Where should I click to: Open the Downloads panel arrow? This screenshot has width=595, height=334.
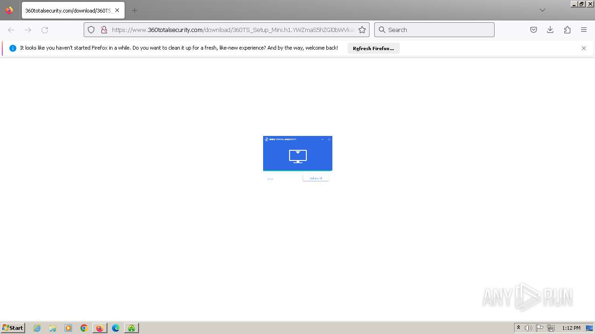click(550, 30)
